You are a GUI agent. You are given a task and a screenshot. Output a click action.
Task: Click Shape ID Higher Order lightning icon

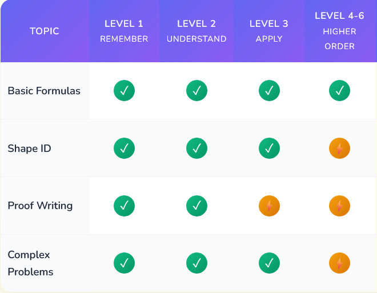[339, 148]
